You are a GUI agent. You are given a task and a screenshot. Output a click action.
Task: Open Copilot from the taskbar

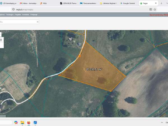[x=16, y=122]
